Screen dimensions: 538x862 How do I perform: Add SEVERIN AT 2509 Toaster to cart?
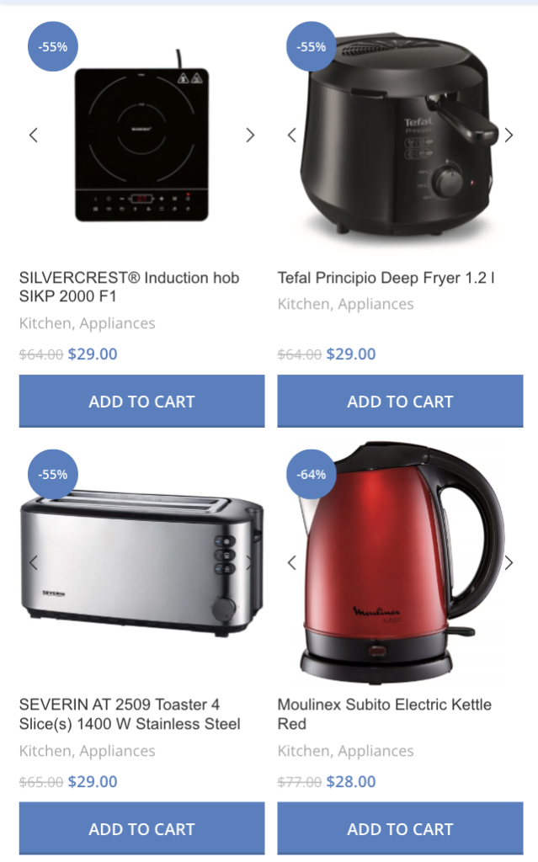[142, 829]
